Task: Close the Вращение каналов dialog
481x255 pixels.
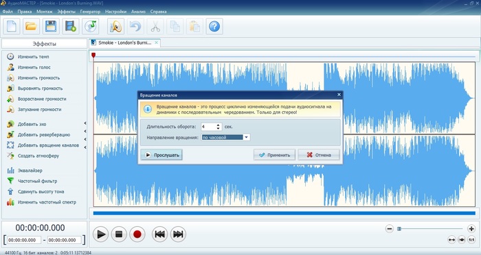Action: click(339, 95)
